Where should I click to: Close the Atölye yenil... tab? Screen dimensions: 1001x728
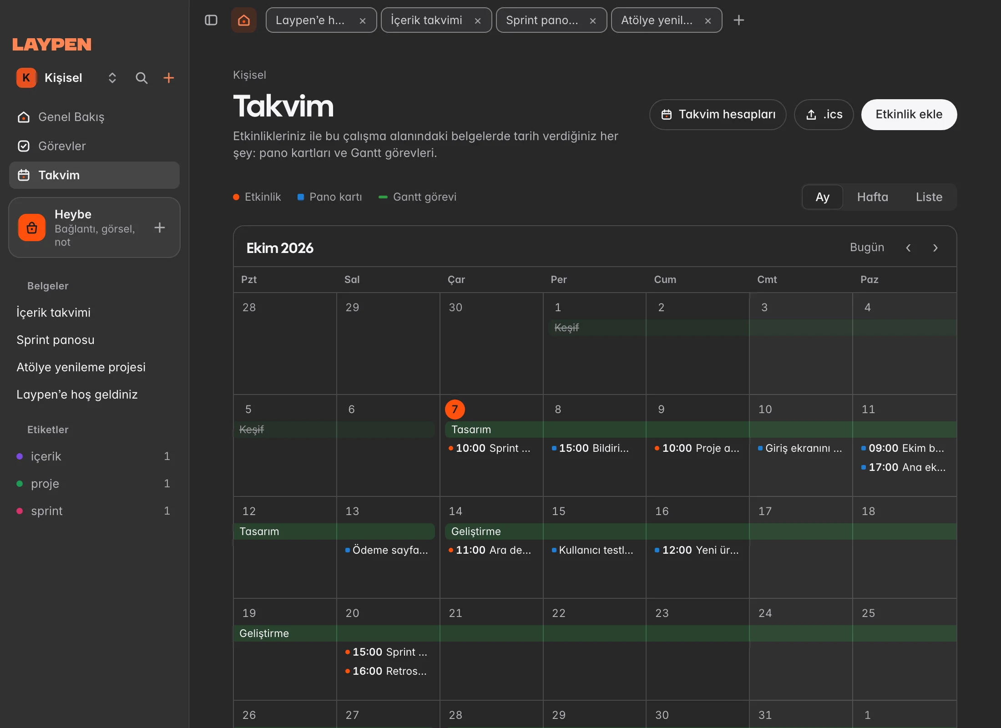pos(708,20)
